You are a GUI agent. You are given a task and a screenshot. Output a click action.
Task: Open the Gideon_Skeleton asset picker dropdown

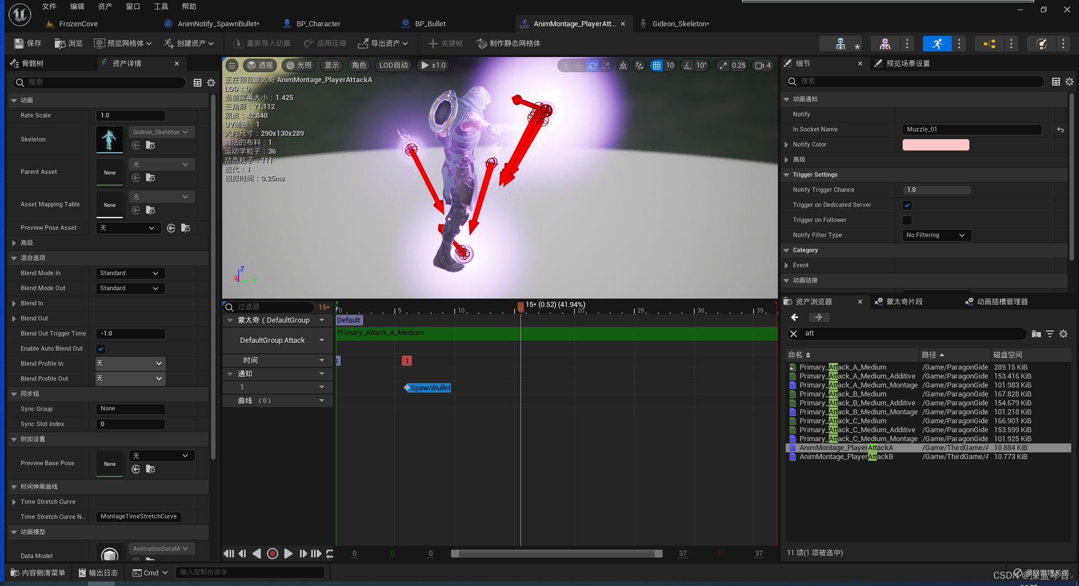click(x=161, y=133)
